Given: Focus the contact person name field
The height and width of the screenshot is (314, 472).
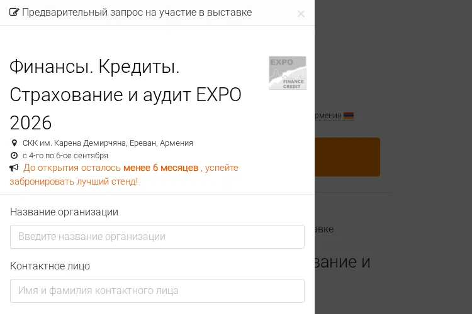Looking at the screenshot, I should pos(157,291).
